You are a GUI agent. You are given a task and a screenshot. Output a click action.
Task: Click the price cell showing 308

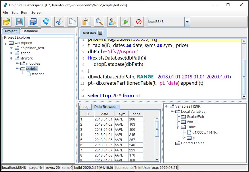136,119
